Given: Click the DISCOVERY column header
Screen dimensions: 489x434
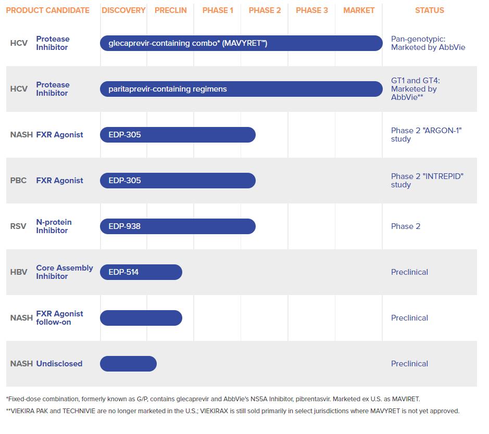Looking at the screenshot, I should point(123,10).
